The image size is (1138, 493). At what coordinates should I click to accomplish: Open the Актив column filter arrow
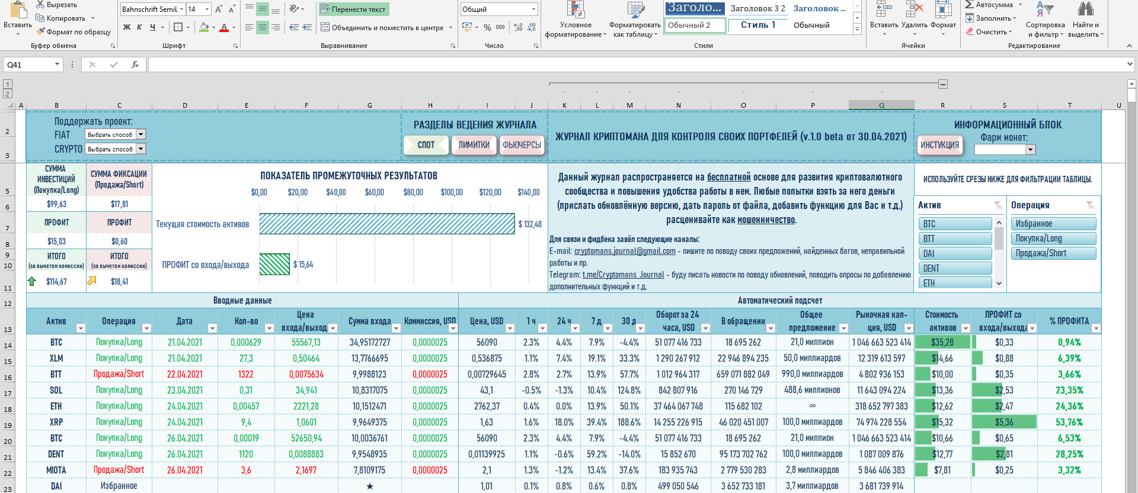pyautogui.click(x=81, y=328)
